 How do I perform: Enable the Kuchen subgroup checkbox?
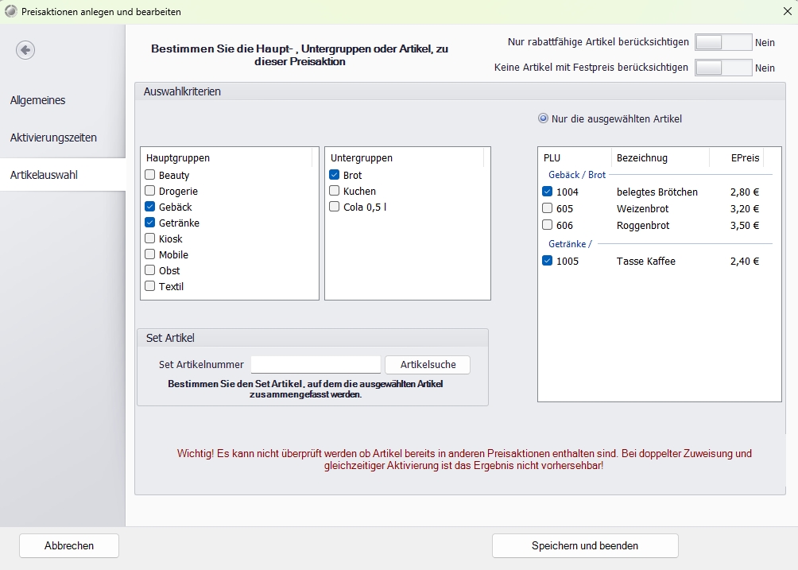[x=335, y=191]
